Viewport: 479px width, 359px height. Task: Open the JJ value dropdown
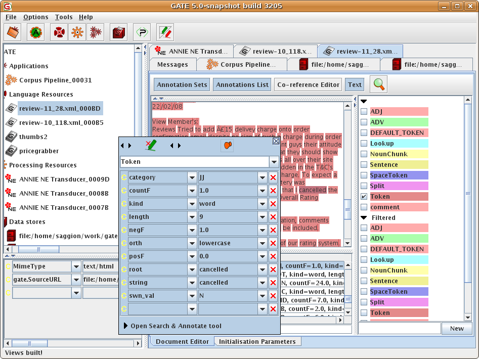(x=262, y=177)
